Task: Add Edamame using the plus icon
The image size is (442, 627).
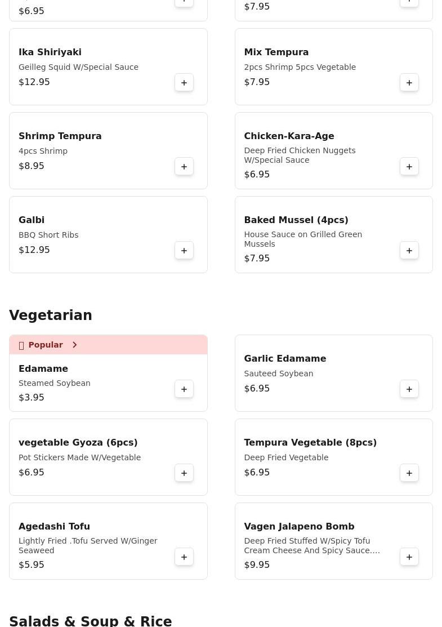Action: (184, 389)
